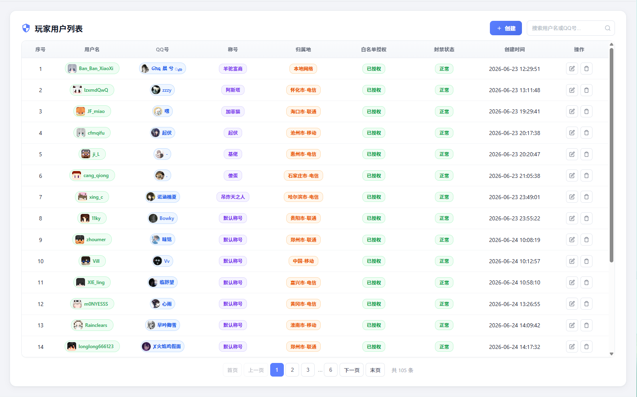Edit Rainclears record
This screenshot has width=637, height=397.
click(572, 325)
